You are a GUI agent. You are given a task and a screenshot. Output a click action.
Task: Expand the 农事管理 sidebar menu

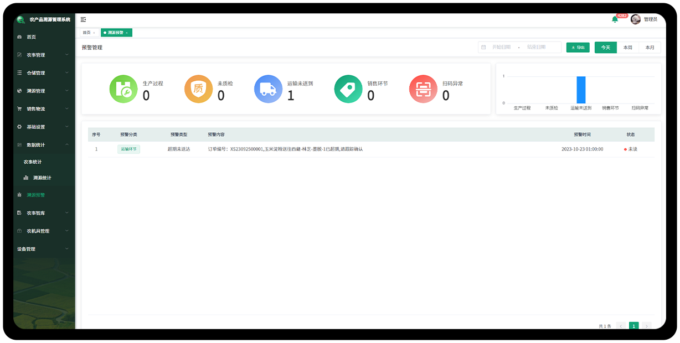pos(43,55)
